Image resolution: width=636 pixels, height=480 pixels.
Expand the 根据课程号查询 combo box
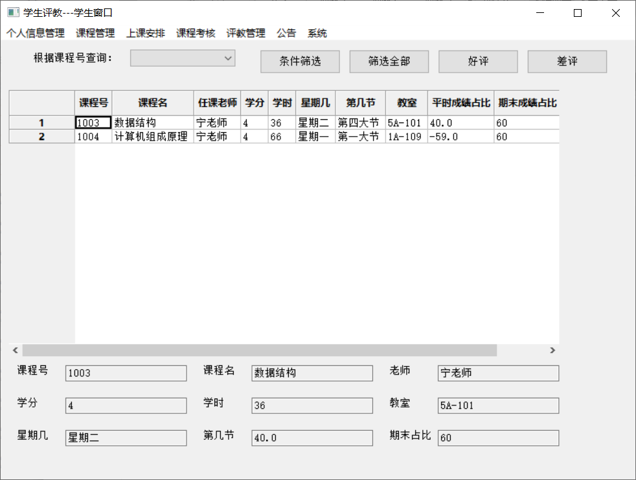click(x=183, y=58)
